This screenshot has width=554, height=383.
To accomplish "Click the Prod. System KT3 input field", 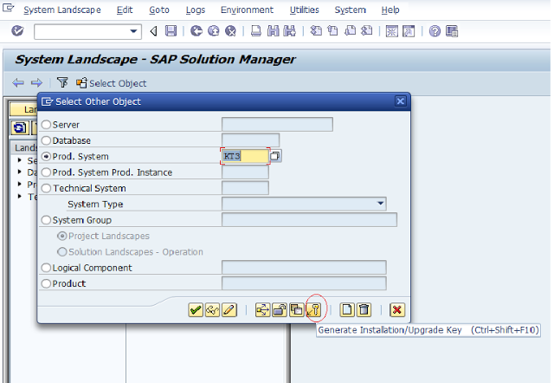I will (x=245, y=156).
